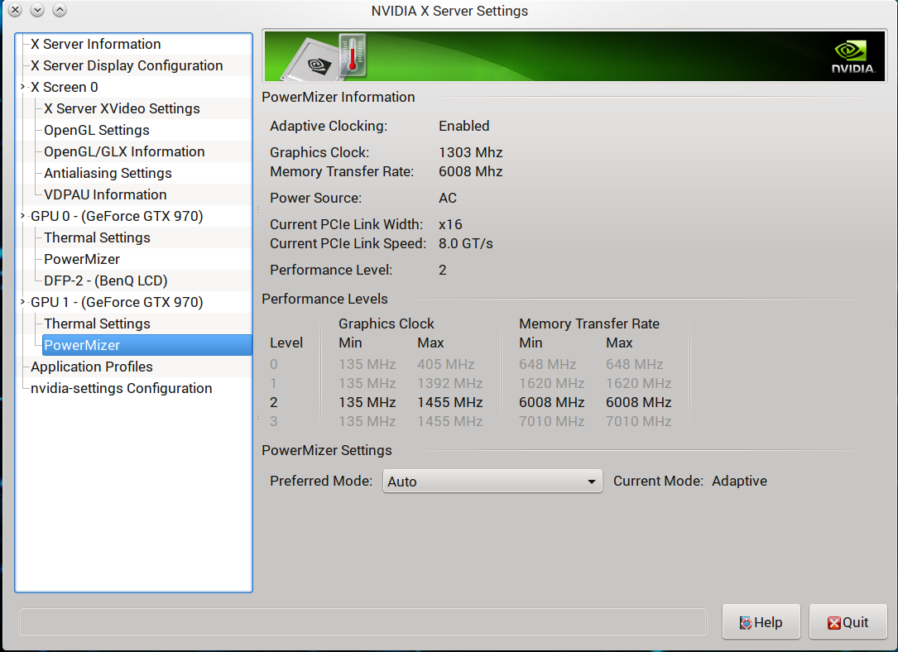
Task: Click the PCIe Link Width x16 value
Action: (450, 224)
